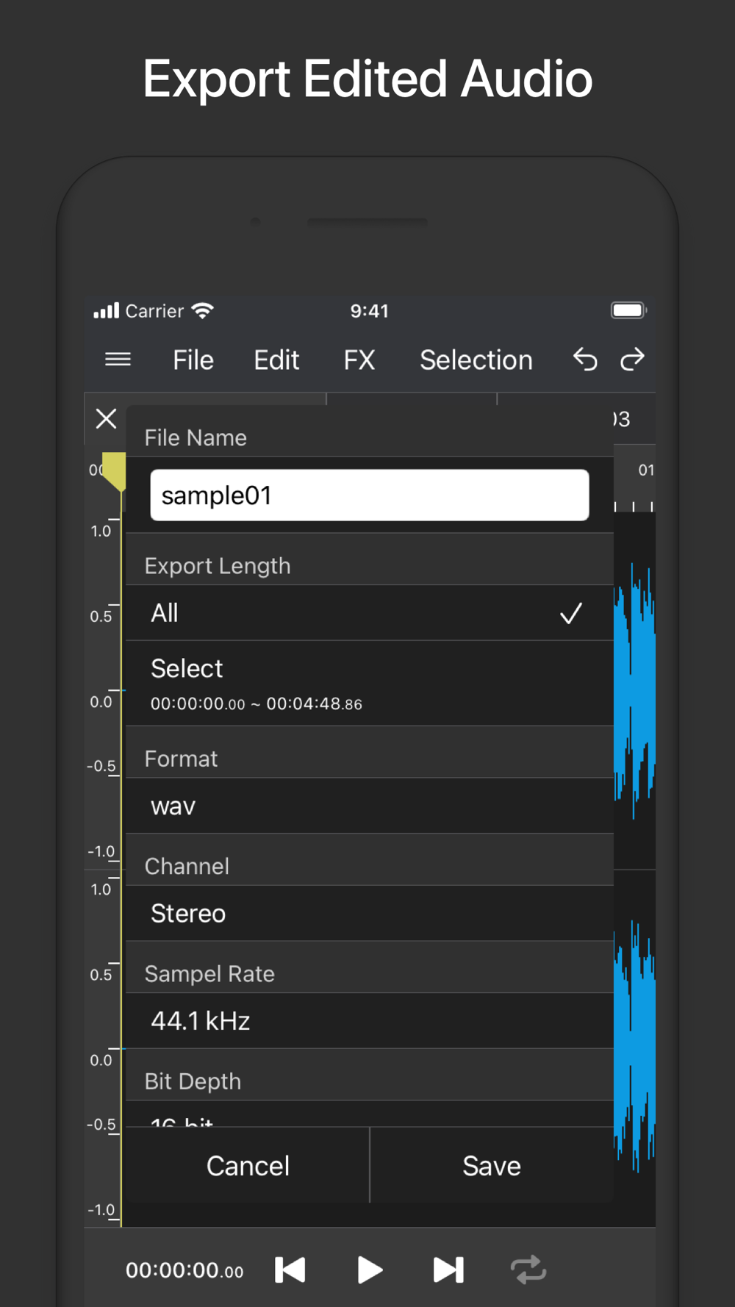Skip to end of audio

pos(448,1270)
